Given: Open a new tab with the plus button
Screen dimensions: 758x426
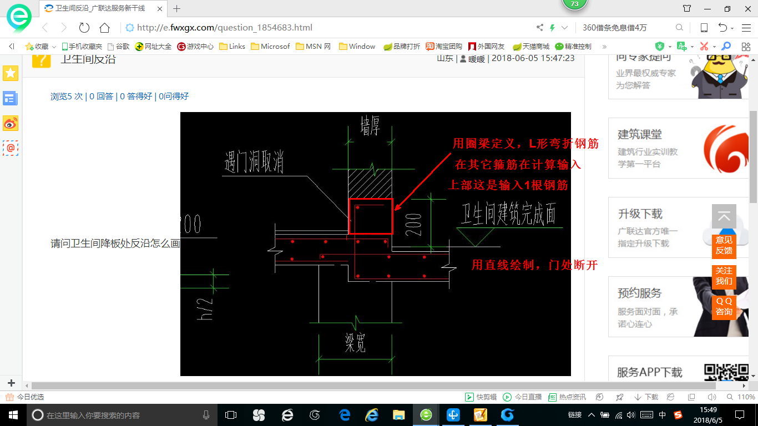Looking at the screenshot, I should point(177,9).
